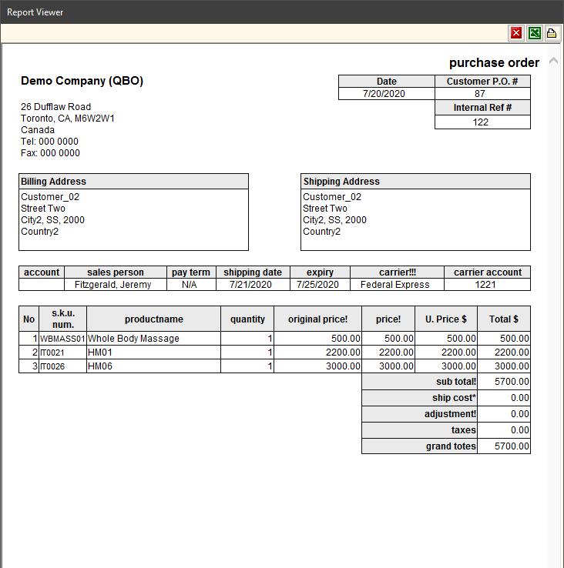Click carrier account value 1221
564x568 pixels.
[x=487, y=285]
